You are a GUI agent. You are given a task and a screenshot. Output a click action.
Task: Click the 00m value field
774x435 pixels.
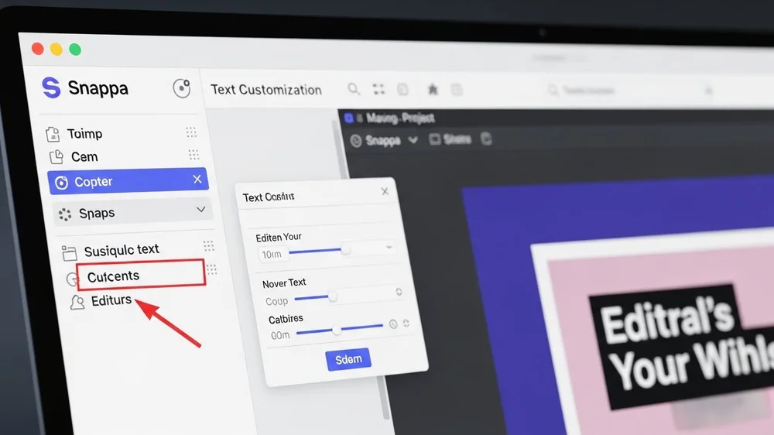pyautogui.click(x=280, y=336)
